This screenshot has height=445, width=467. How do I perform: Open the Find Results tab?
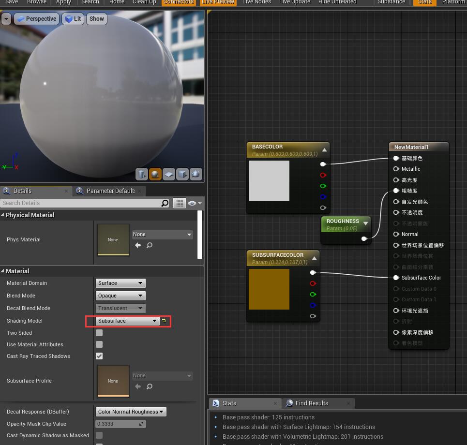coord(312,403)
